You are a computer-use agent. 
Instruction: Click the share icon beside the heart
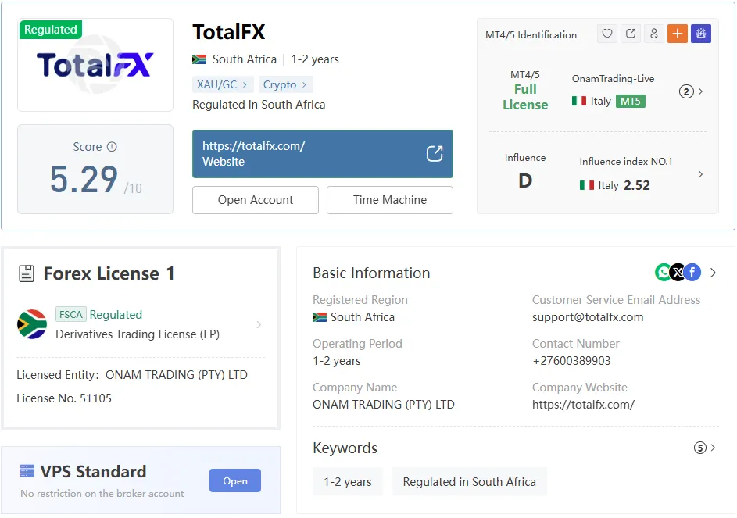(631, 34)
